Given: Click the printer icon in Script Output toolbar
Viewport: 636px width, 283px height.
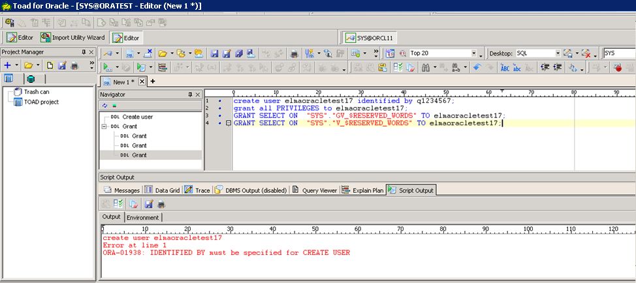Looking at the screenshot, I should point(161,204).
